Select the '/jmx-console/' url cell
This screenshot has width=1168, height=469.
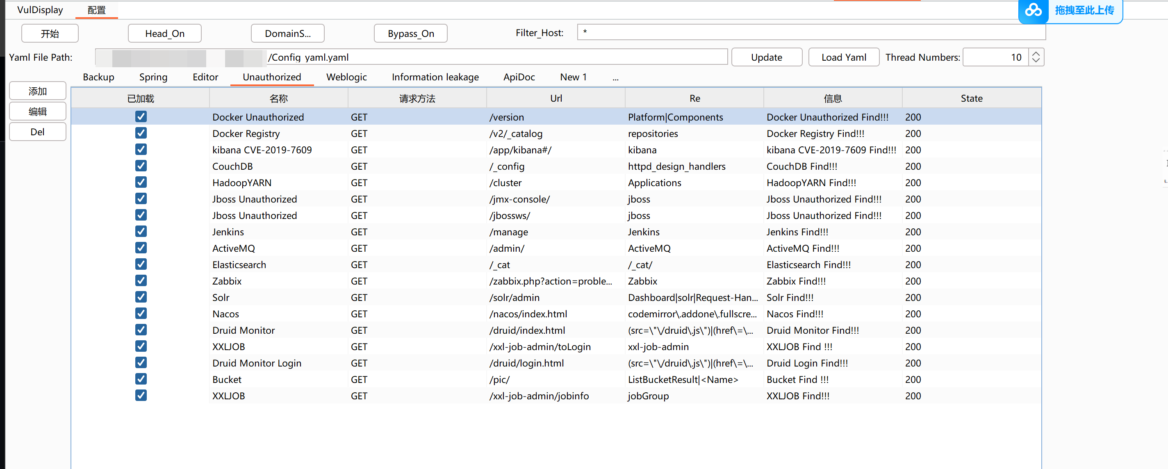coord(556,199)
